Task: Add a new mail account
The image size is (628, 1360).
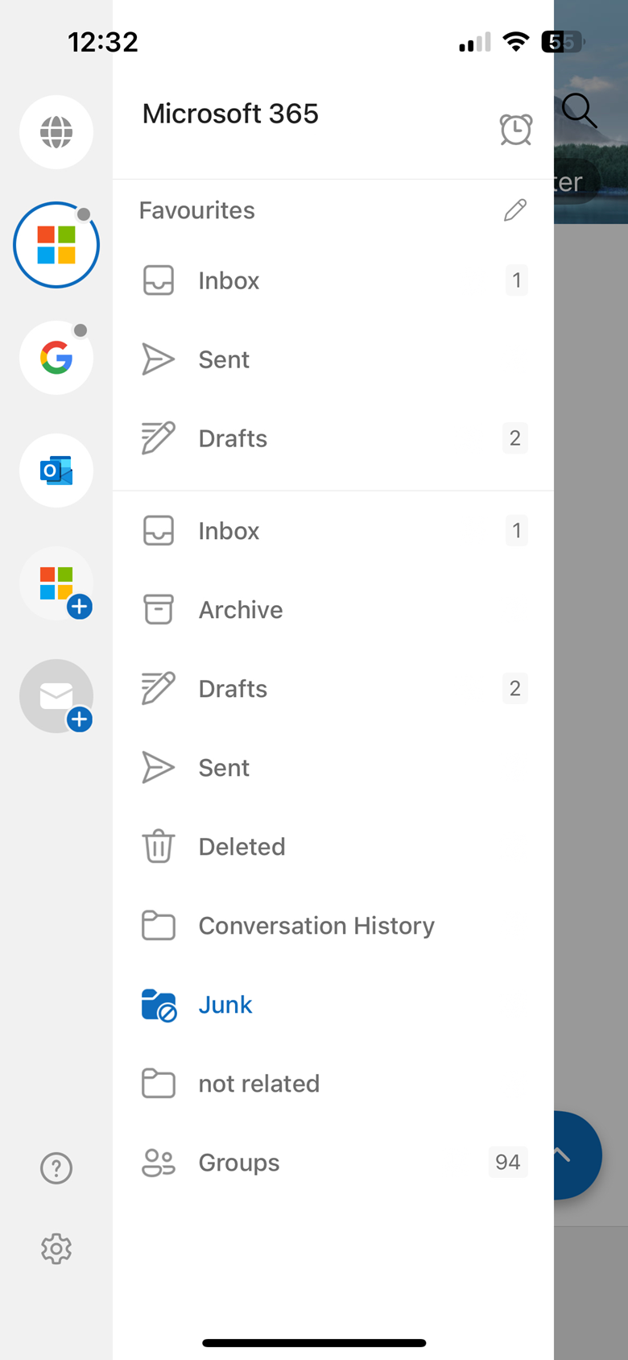Action: 56,696
